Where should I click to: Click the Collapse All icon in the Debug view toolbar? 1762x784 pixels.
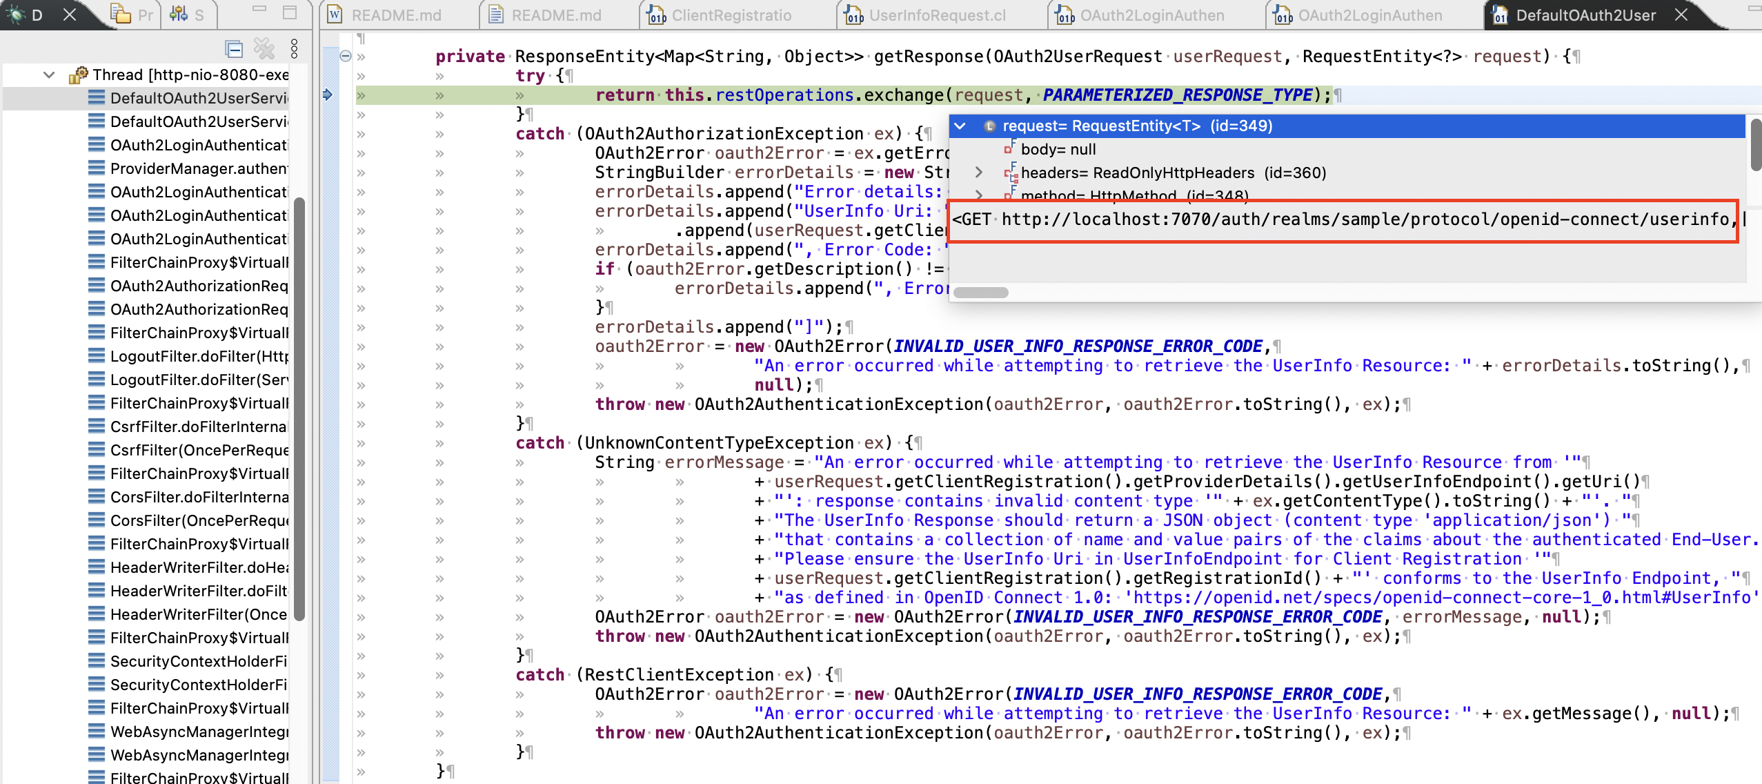[234, 48]
